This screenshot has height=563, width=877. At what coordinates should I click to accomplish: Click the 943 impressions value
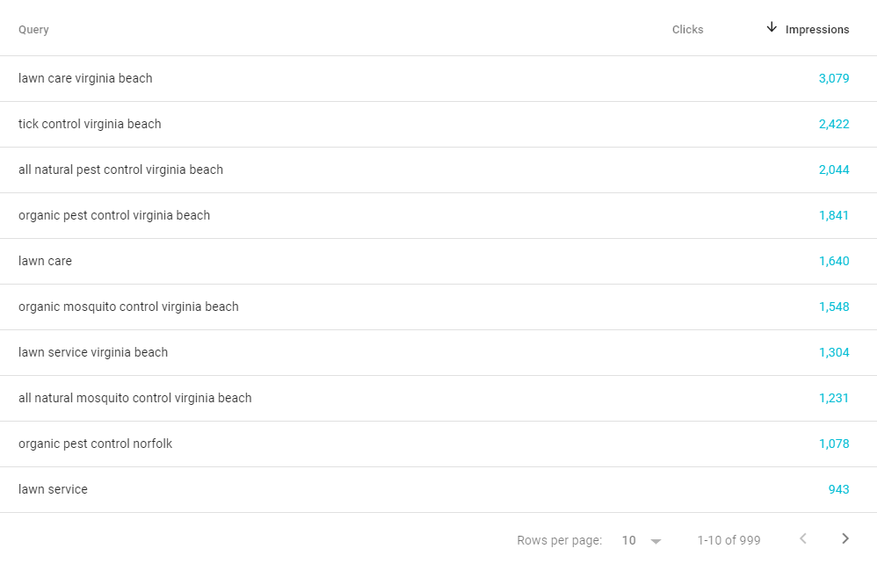838,490
